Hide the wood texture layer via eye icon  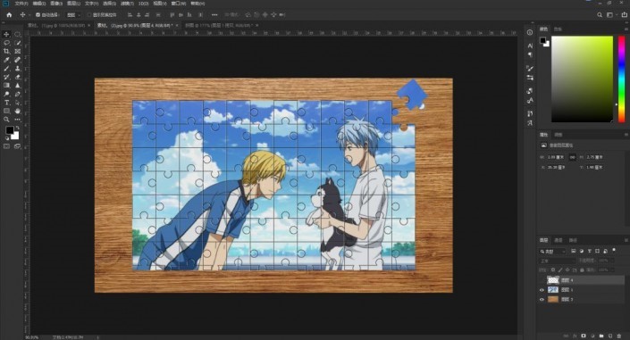click(542, 300)
